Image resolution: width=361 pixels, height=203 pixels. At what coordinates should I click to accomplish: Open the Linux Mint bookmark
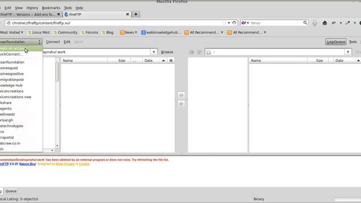[38, 33]
